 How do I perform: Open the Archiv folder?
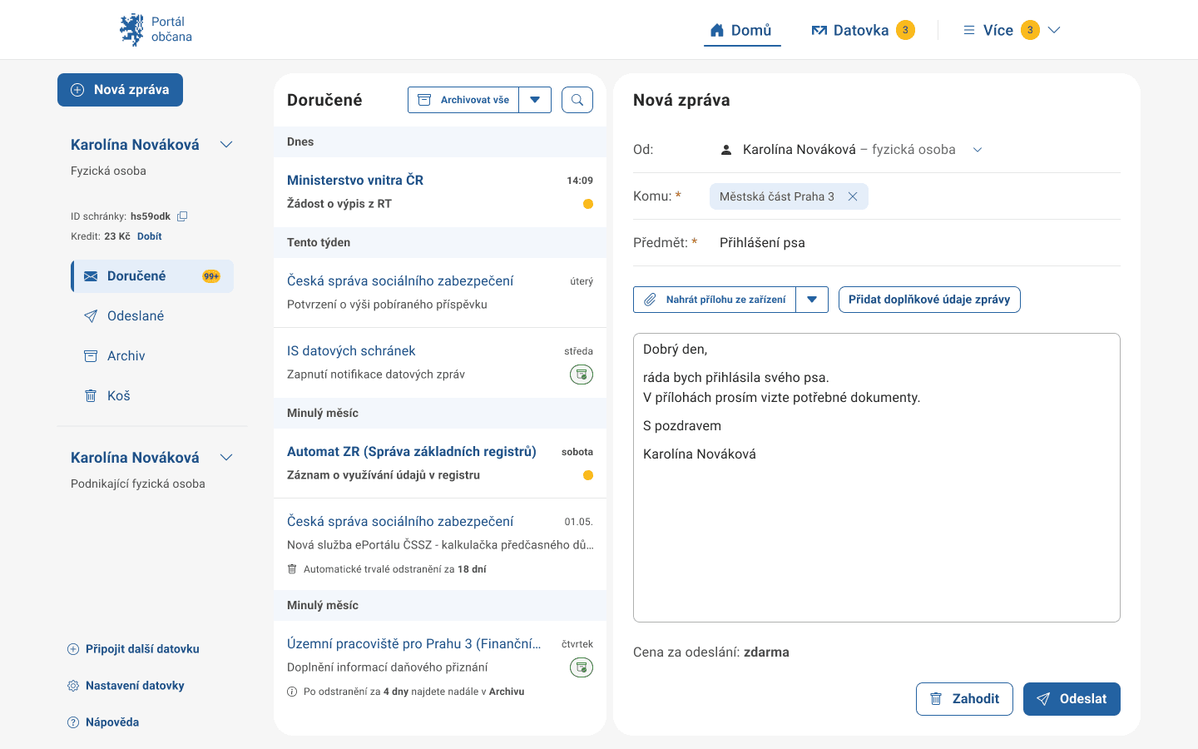tap(126, 356)
